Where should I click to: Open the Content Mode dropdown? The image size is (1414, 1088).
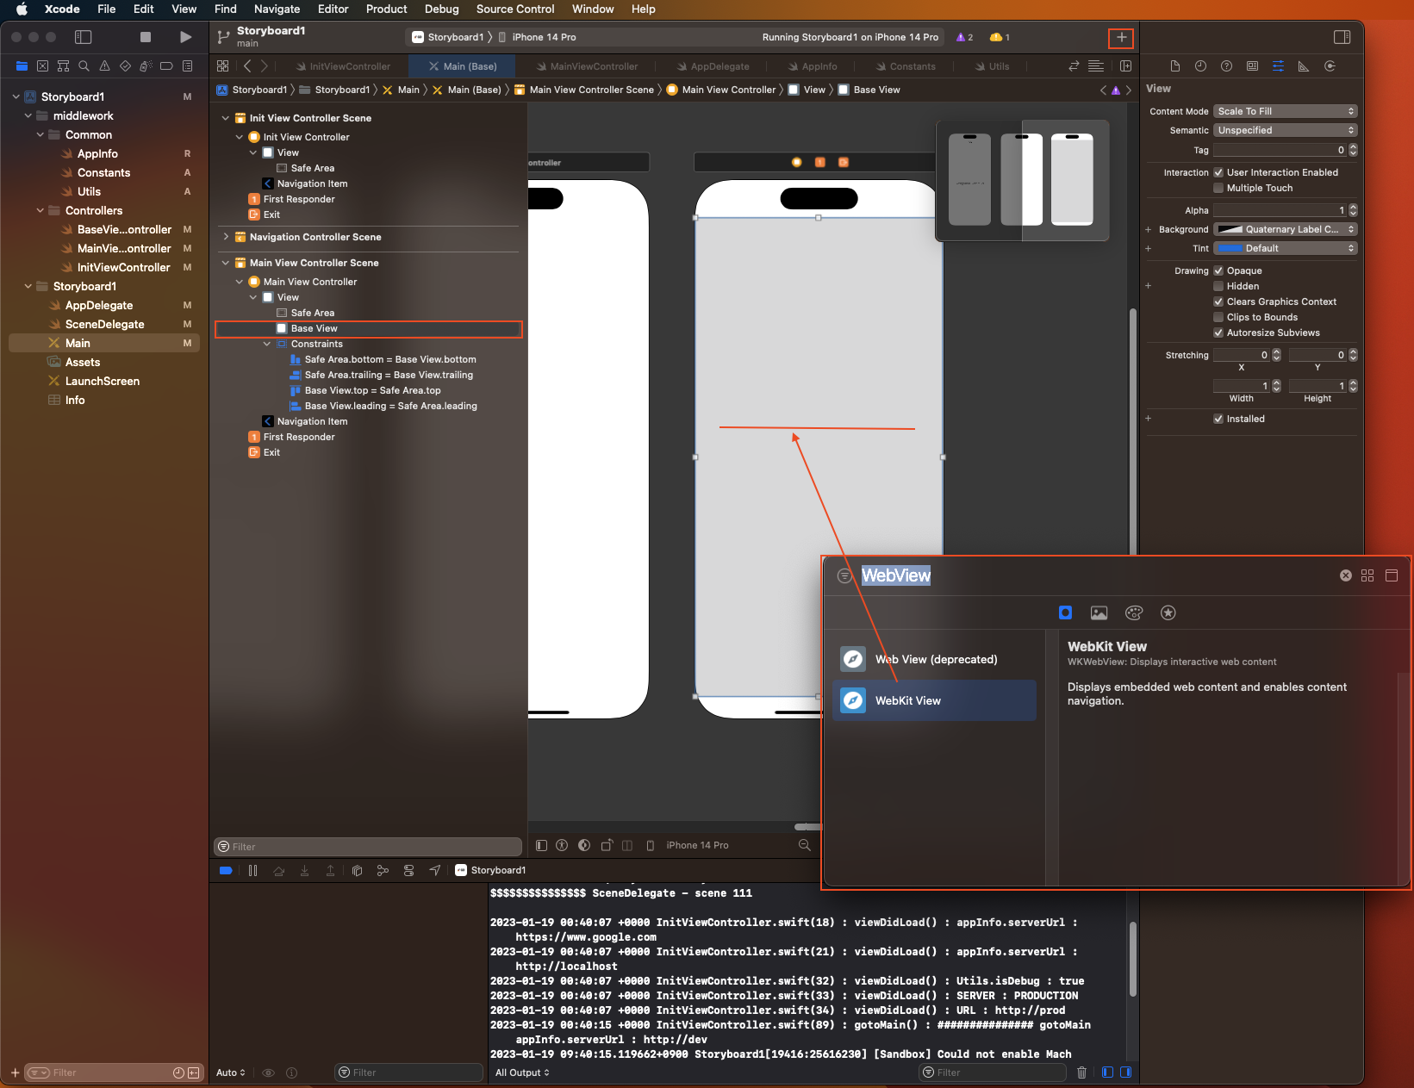coord(1286,111)
